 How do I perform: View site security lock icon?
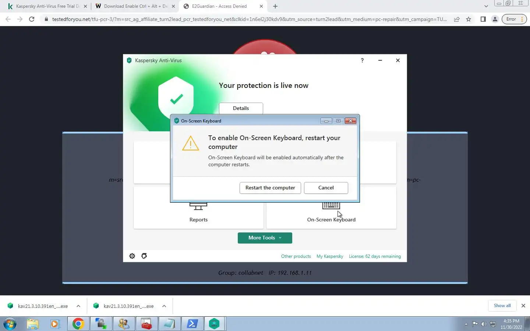click(x=46, y=19)
